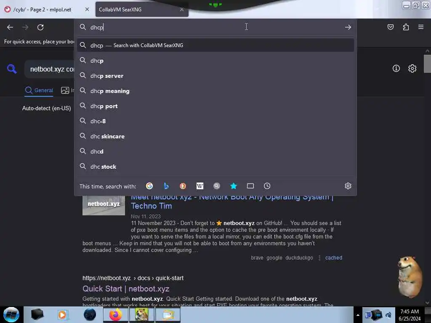
Task: Go back using the browser back arrow
Action: coord(10,27)
